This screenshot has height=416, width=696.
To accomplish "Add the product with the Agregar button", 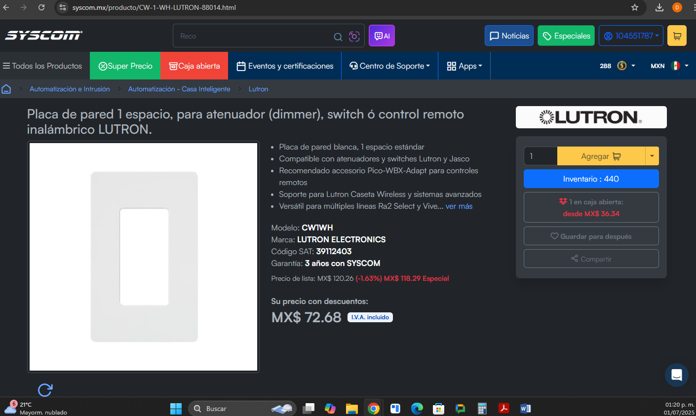I will tap(601, 156).
